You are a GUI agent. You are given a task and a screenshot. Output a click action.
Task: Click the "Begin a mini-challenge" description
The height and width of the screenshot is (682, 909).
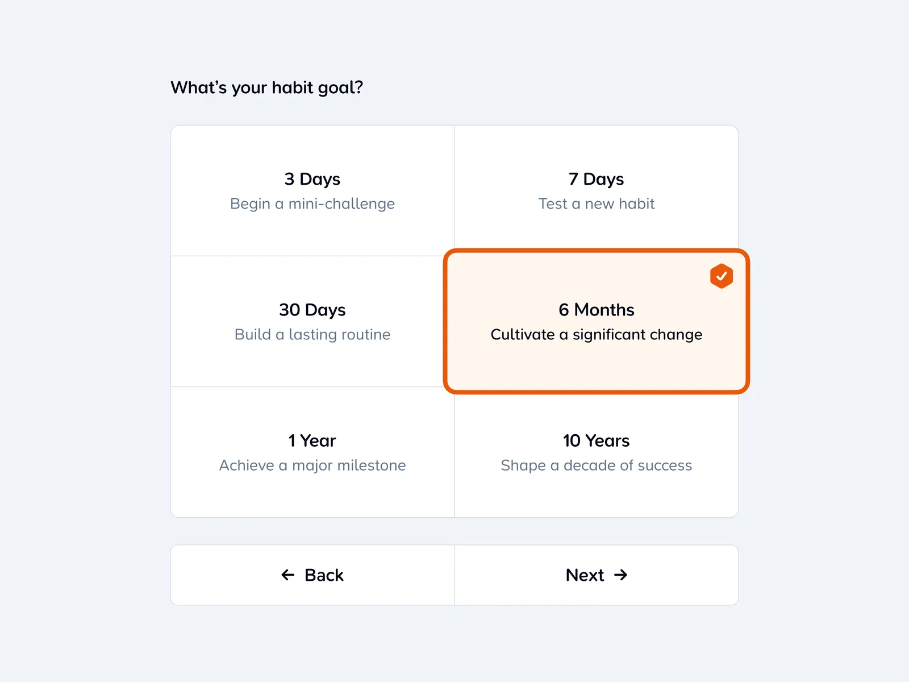click(312, 204)
